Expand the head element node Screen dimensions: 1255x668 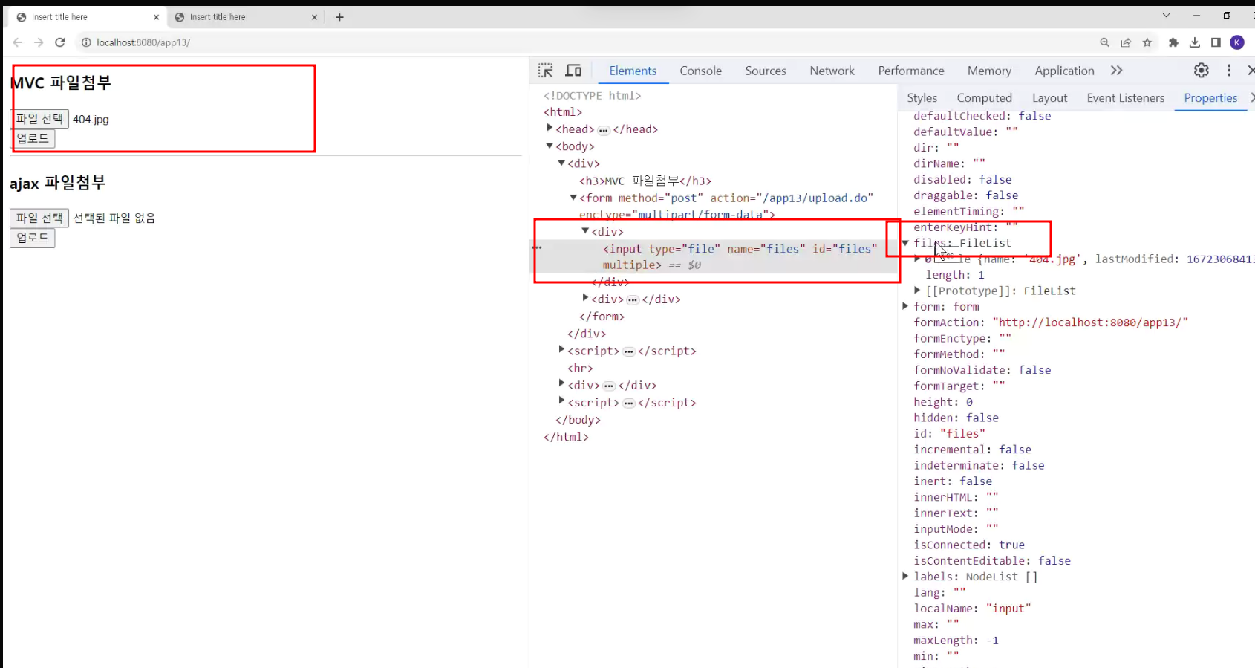click(550, 129)
